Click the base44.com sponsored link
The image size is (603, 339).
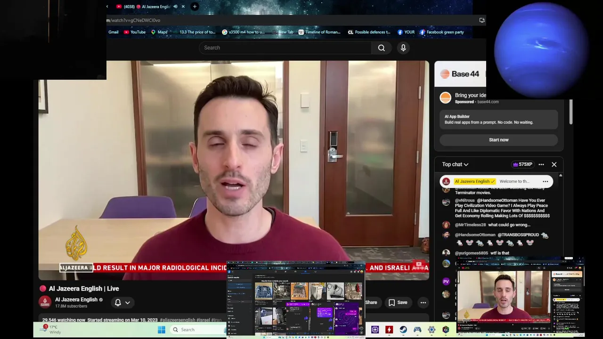[488, 102]
